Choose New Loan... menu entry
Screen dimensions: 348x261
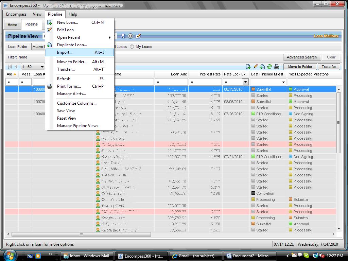point(80,22)
